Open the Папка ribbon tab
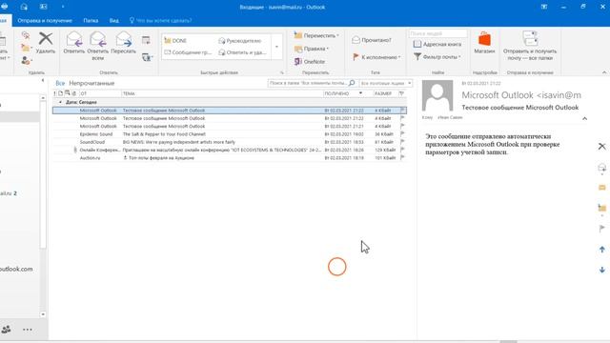 coord(91,20)
